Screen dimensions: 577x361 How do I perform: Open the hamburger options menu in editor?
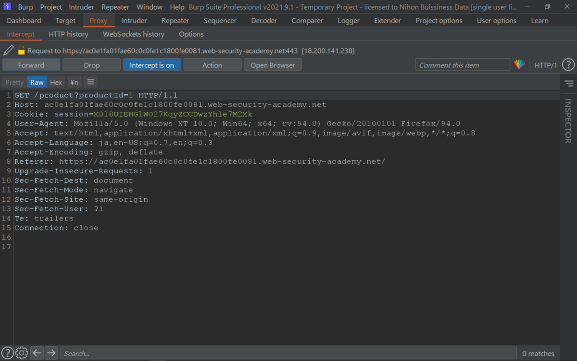[x=90, y=82]
